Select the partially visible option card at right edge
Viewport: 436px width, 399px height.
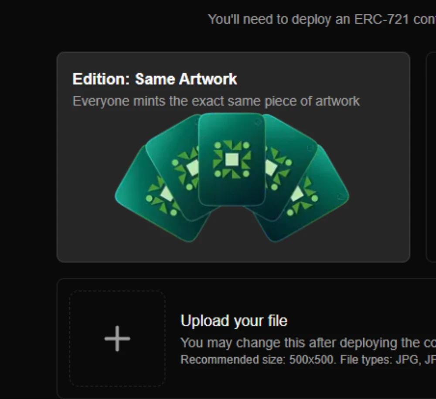click(x=431, y=157)
